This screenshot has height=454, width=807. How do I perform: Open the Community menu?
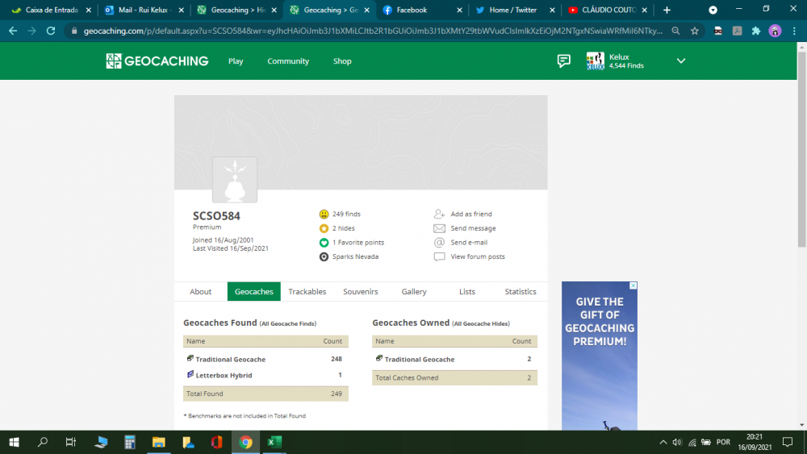288,61
